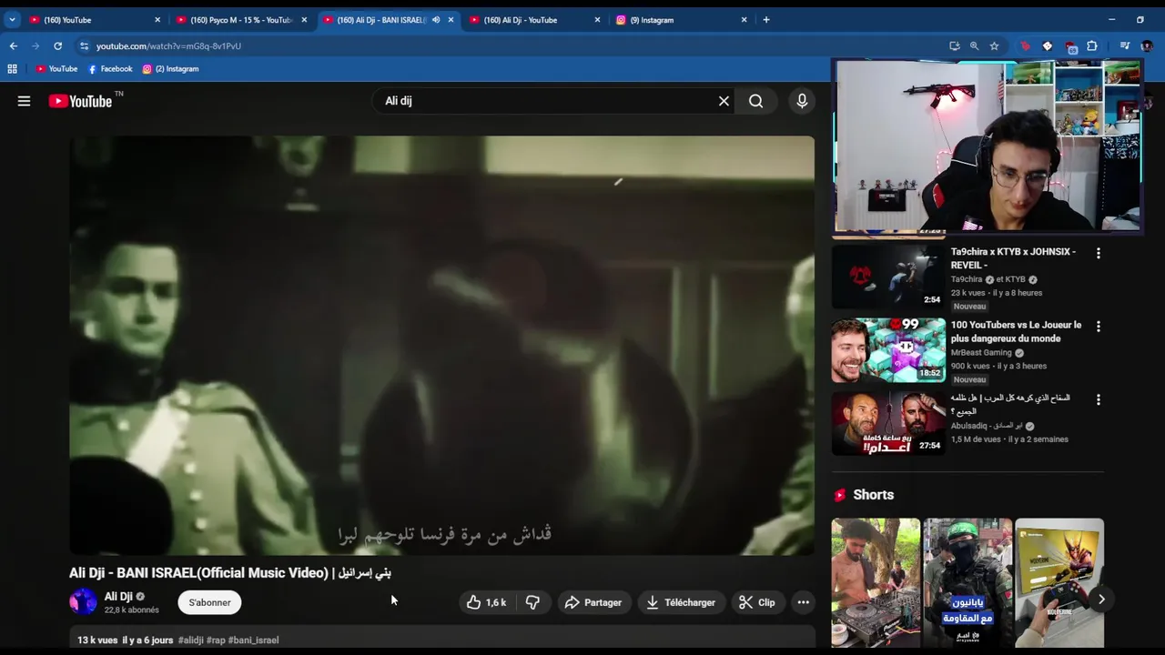Open the (2) Instagram bookmark

click(x=170, y=68)
